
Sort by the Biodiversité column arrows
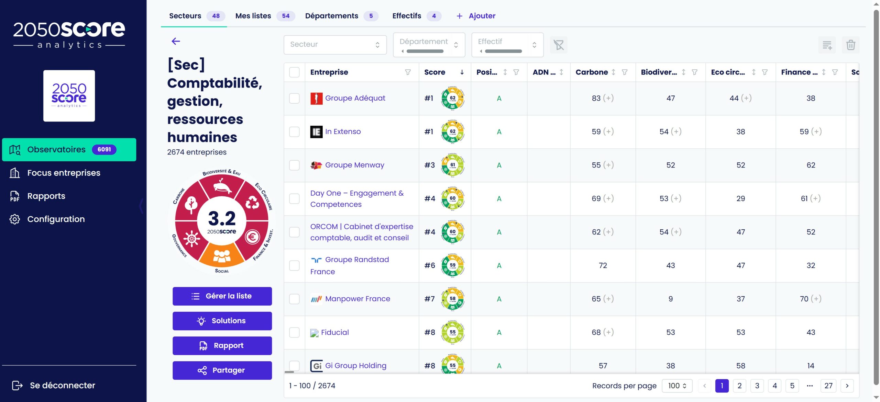[683, 72]
